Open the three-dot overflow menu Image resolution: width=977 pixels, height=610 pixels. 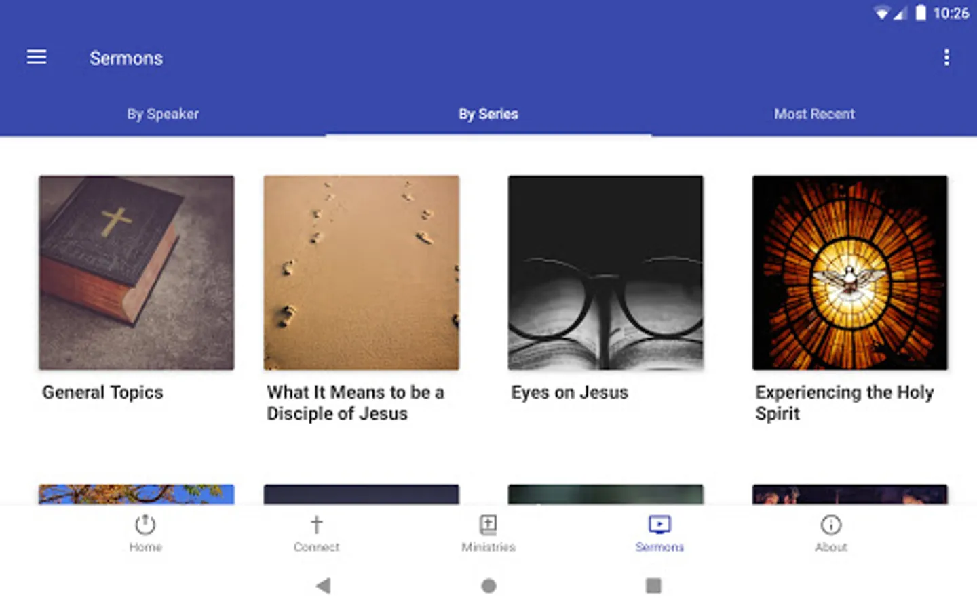coord(946,58)
